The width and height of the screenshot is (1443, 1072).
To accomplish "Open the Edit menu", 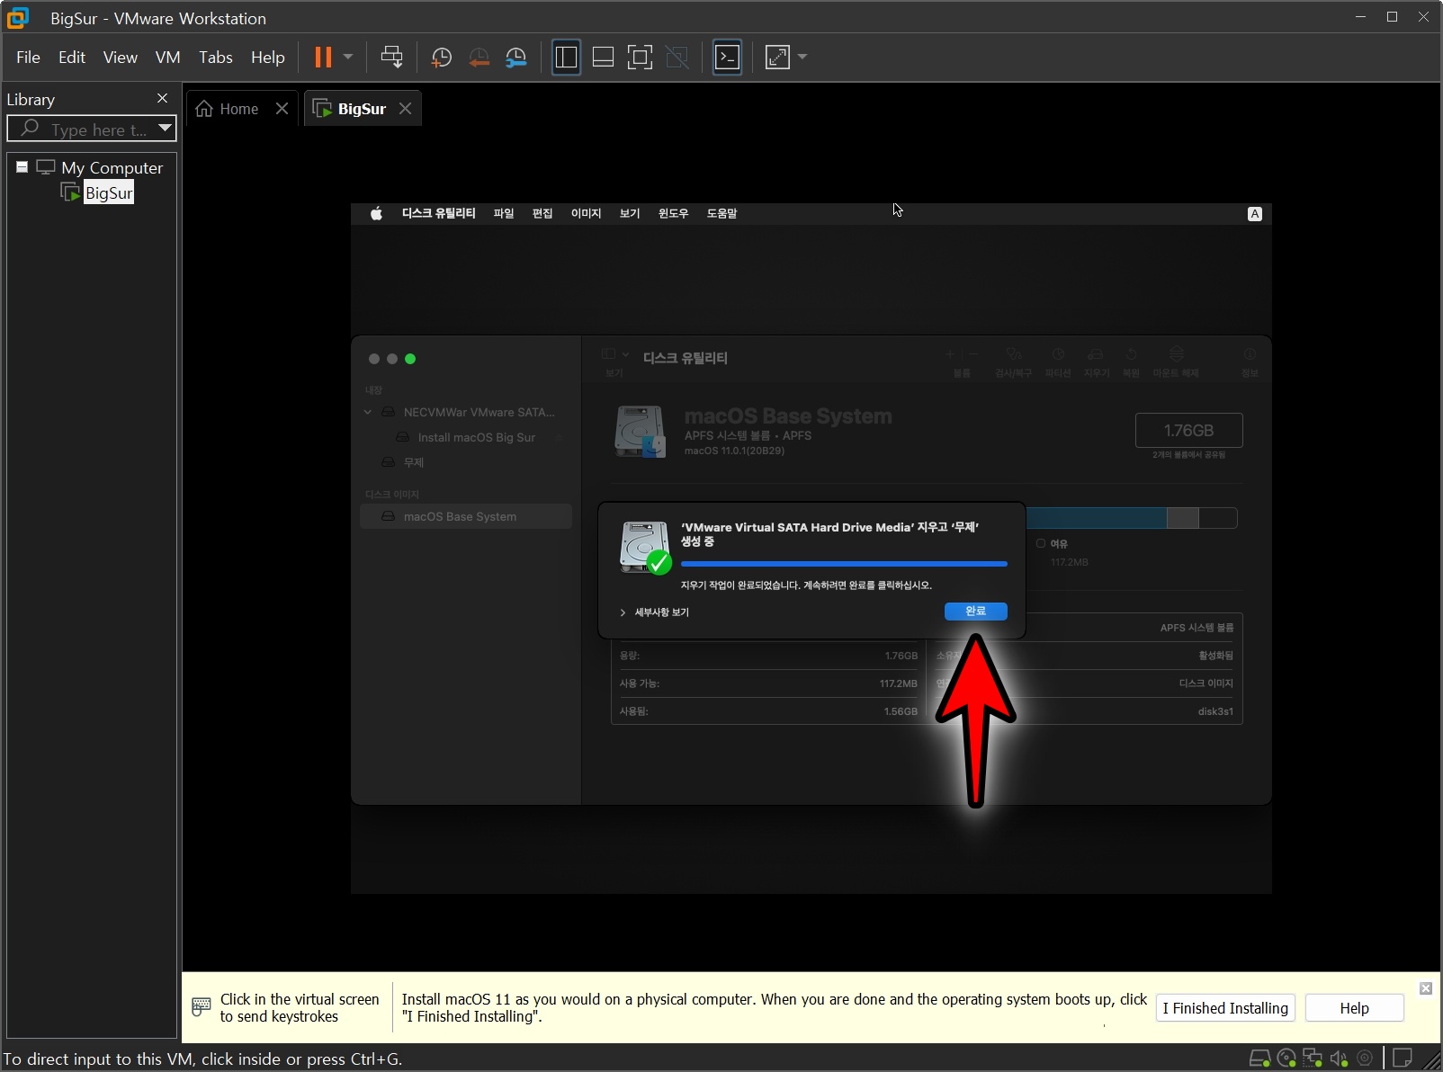I will (72, 58).
